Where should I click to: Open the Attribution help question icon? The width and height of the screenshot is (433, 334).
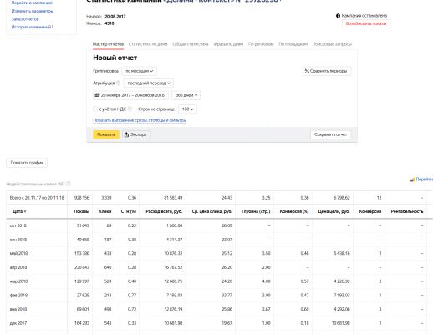pyautogui.click(x=118, y=83)
